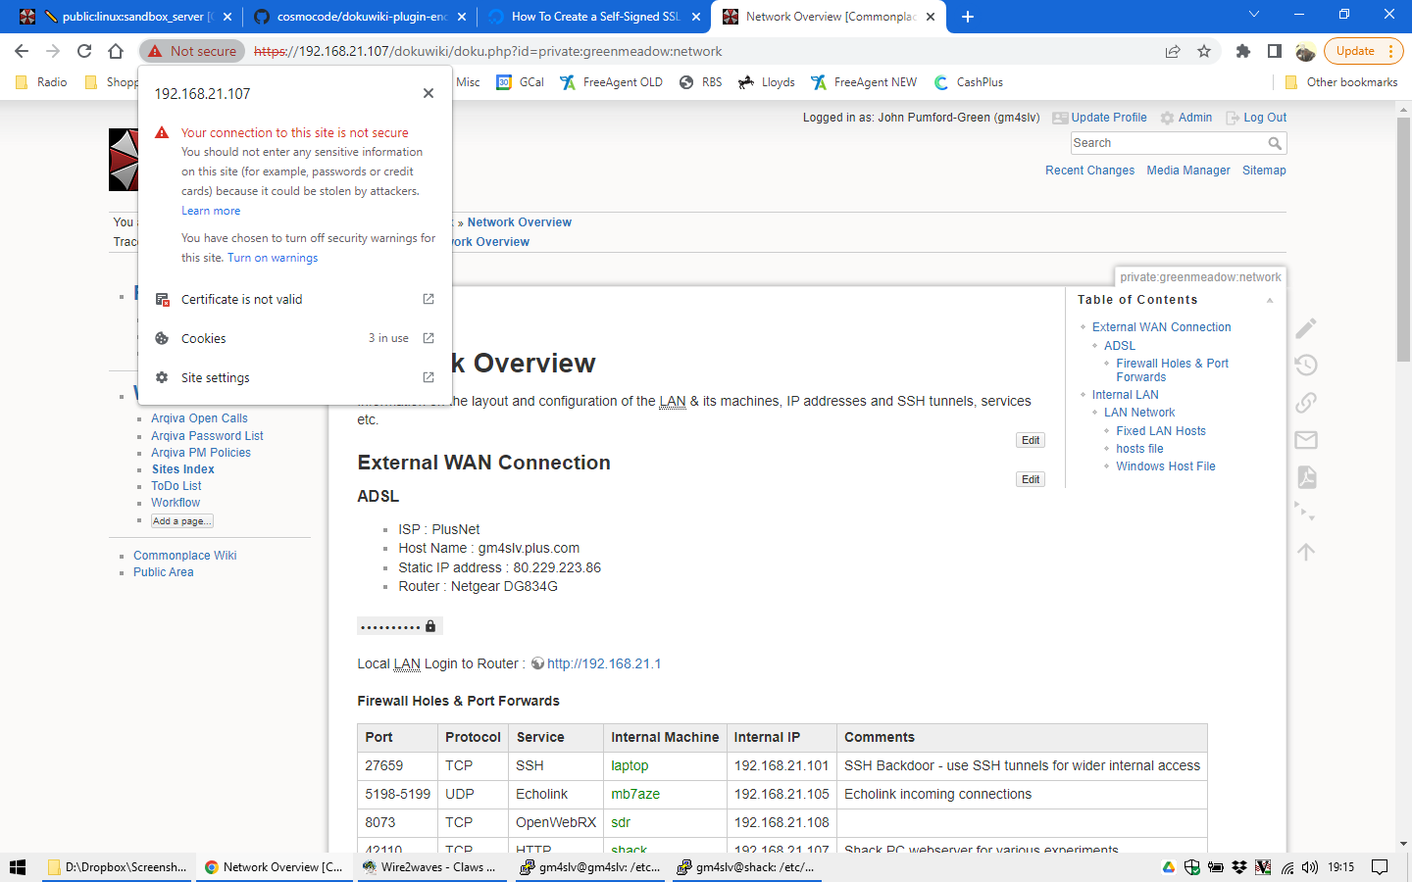Click inside the Search input field

[1157, 143]
